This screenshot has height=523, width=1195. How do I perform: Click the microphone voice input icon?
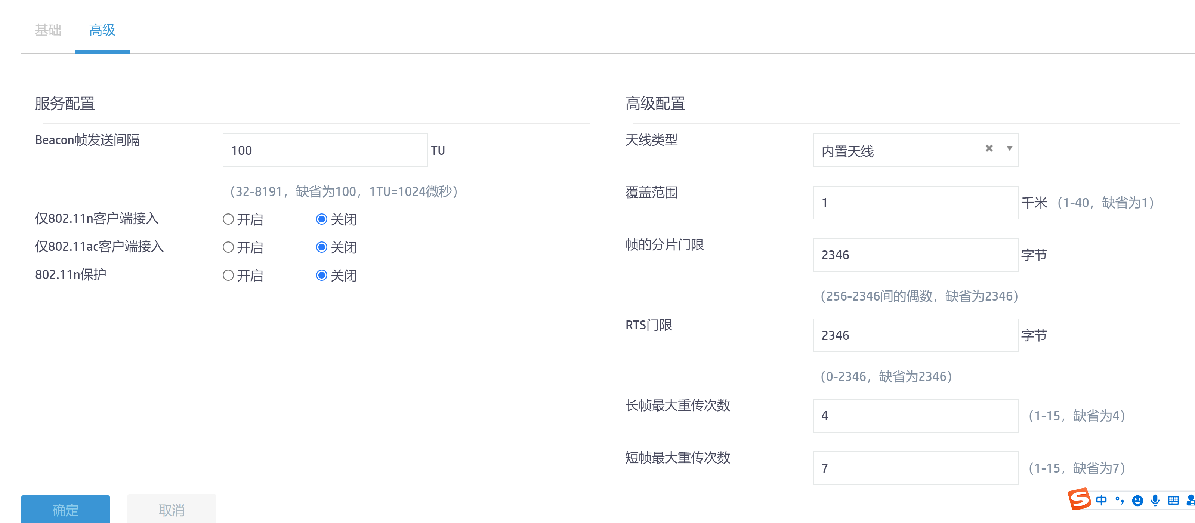coord(1155,500)
